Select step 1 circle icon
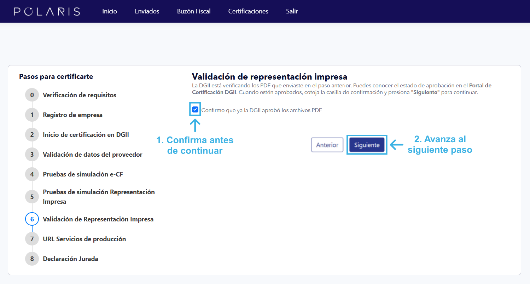 [32, 115]
